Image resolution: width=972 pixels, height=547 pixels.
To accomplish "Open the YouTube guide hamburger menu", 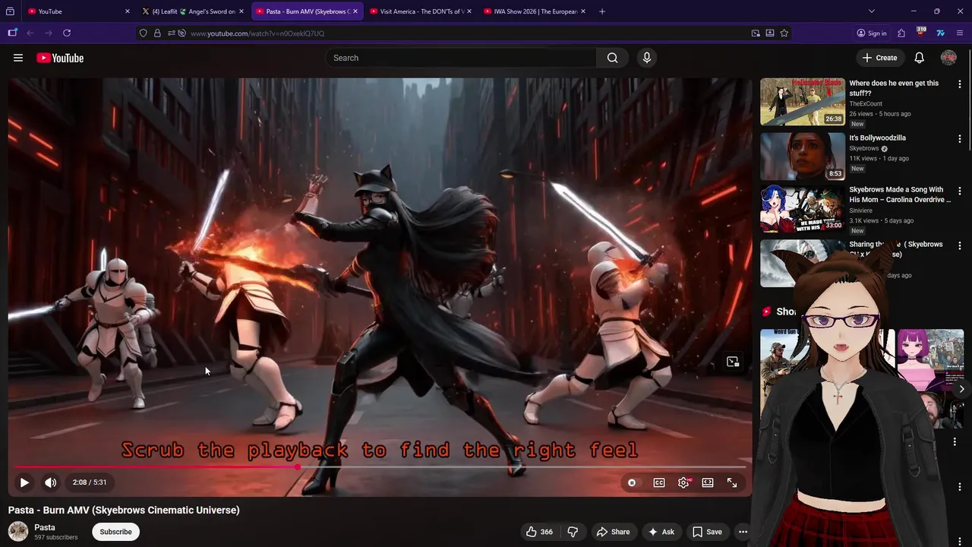I will pos(18,58).
